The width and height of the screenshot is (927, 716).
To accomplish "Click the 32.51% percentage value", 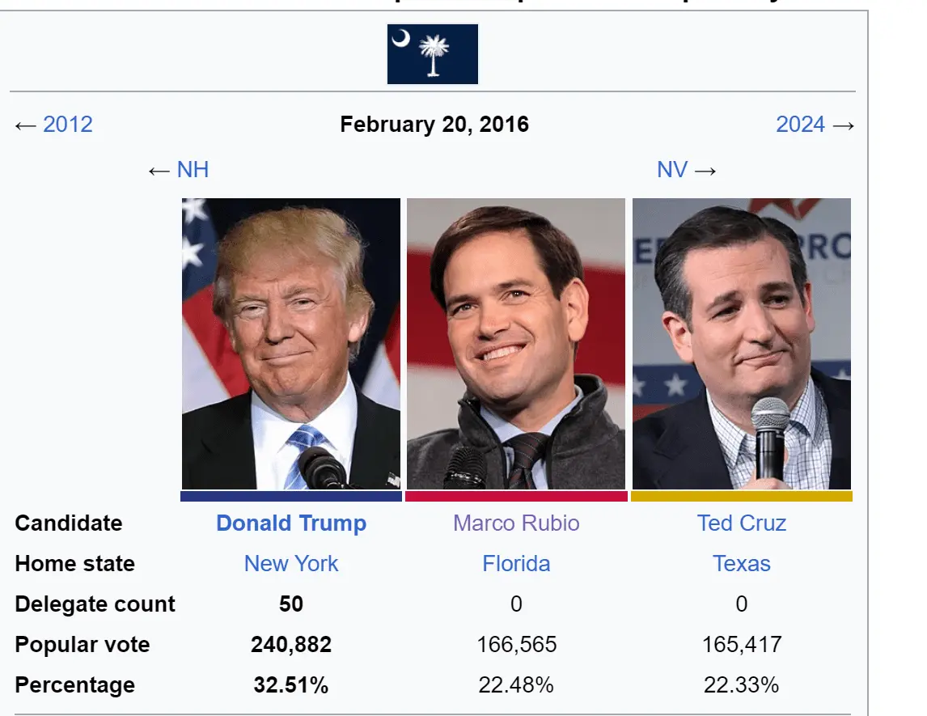I will click(x=291, y=685).
